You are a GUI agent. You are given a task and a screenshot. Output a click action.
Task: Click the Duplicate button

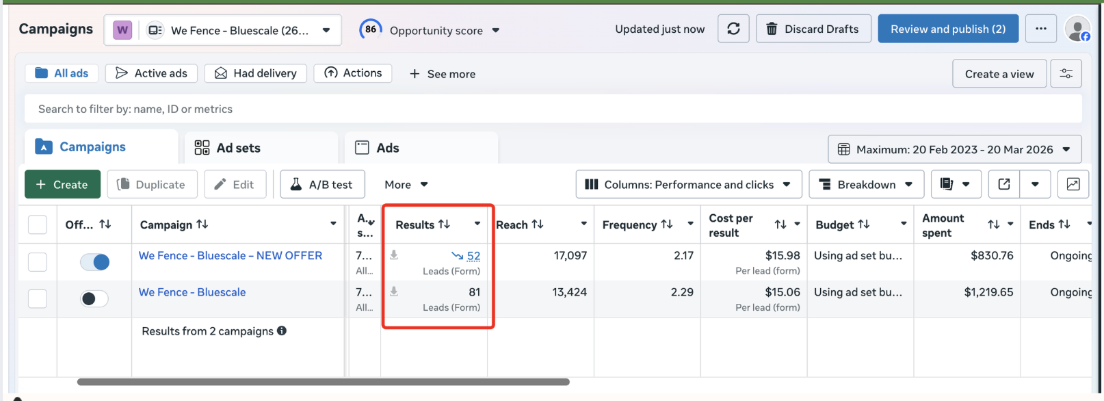(152, 184)
